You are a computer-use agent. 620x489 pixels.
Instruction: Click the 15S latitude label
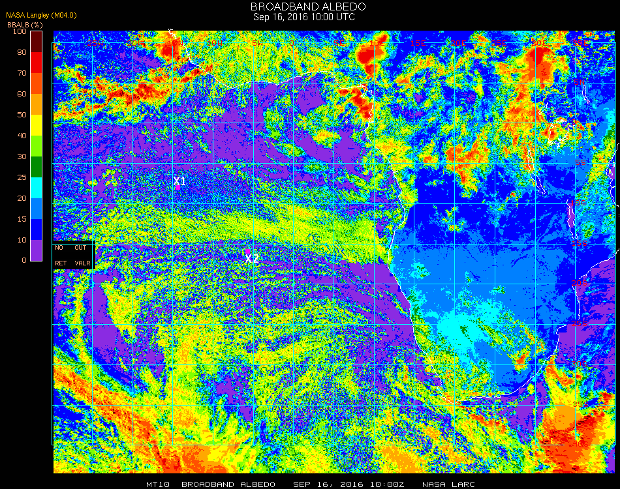pyautogui.click(x=580, y=243)
